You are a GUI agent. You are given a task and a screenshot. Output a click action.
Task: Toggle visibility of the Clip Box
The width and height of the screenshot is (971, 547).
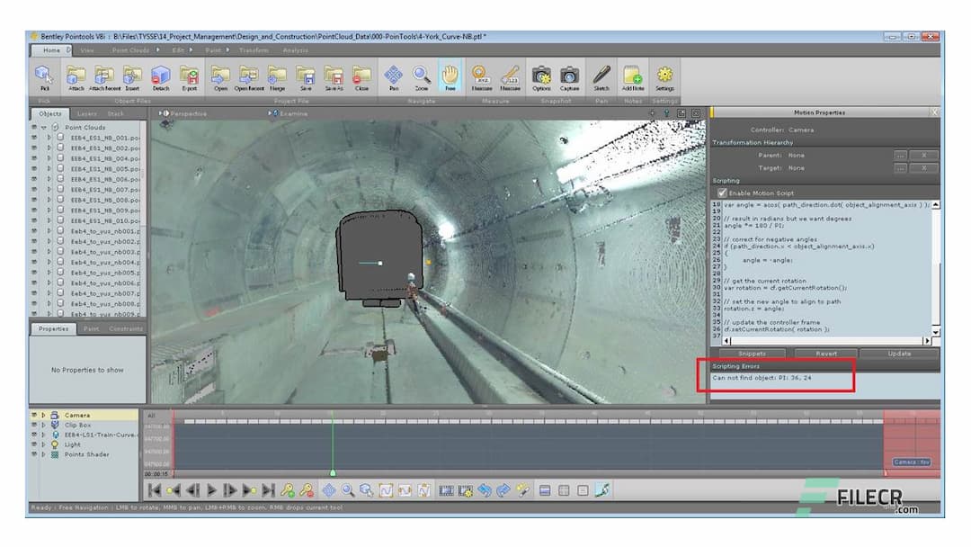[x=33, y=424]
